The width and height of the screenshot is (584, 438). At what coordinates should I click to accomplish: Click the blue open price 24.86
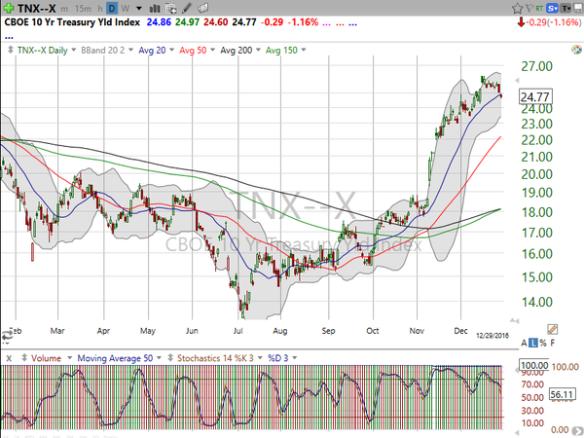159,22
